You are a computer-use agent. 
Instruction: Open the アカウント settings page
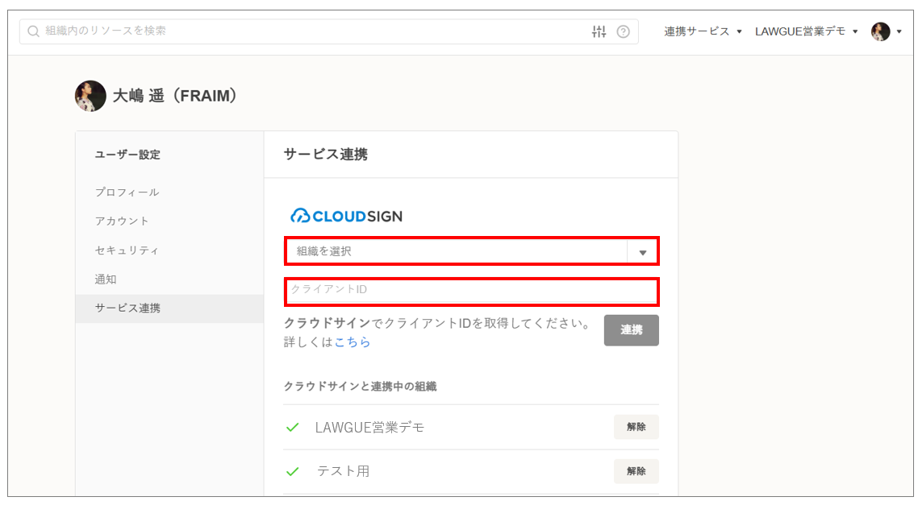click(122, 221)
